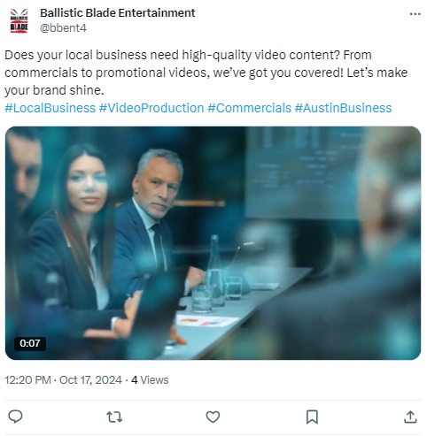Viewport: 427px width, 436px height.
Task: Click the Ballistic Blade profile avatar
Action: [x=19, y=20]
